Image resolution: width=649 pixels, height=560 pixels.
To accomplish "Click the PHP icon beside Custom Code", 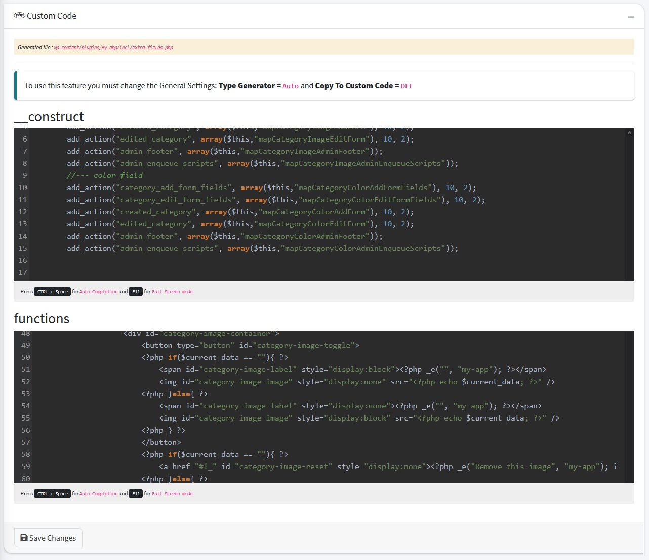I will click(19, 16).
